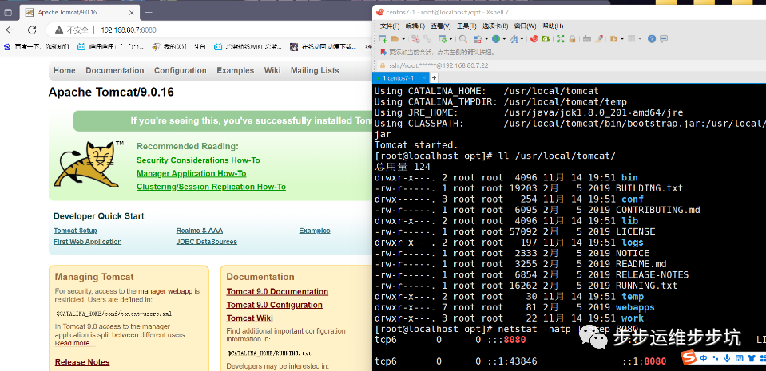Click the browser Back arrow

10,30
